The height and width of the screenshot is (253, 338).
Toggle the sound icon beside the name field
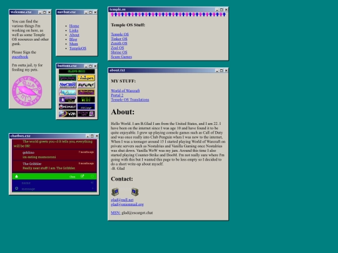click(x=92, y=182)
